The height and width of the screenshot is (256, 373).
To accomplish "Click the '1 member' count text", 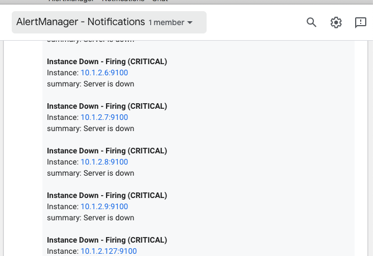I will [x=166, y=22].
